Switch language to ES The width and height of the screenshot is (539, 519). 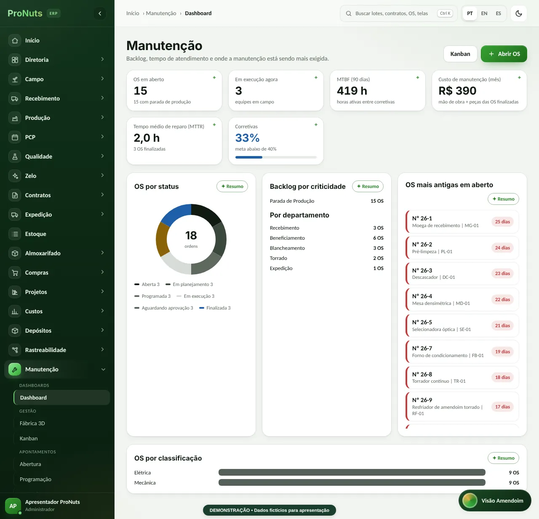[x=499, y=13]
